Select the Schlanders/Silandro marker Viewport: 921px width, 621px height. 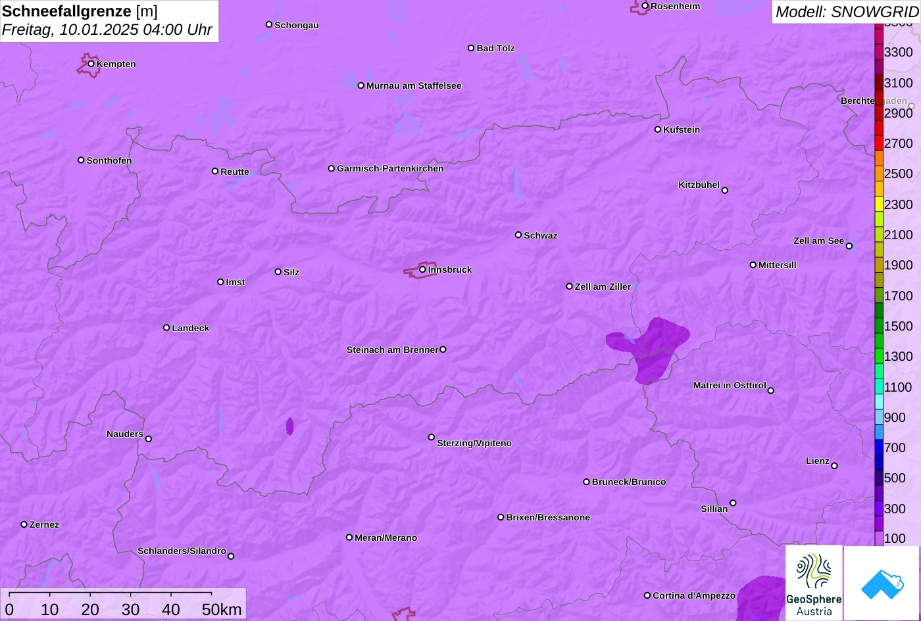click(231, 556)
